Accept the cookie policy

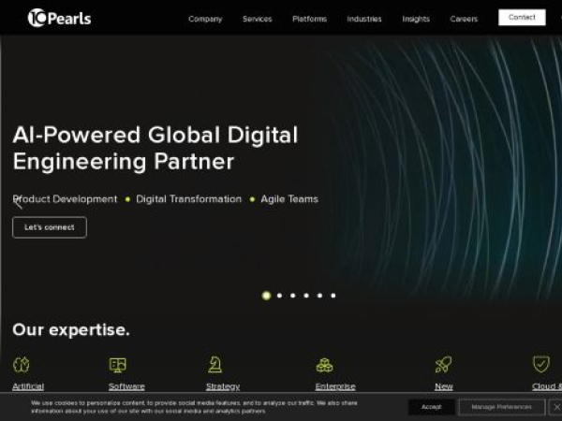point(431,407)
